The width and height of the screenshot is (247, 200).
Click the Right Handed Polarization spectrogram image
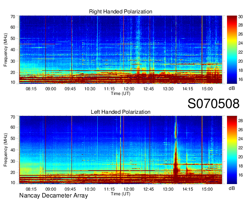click(x=121, y=50)
